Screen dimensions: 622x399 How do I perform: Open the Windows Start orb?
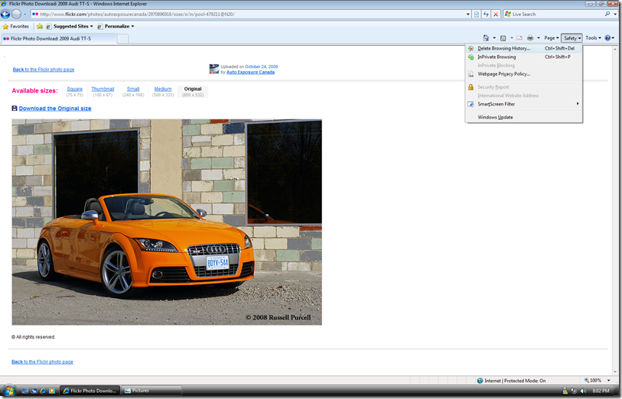tap(8, 391)
